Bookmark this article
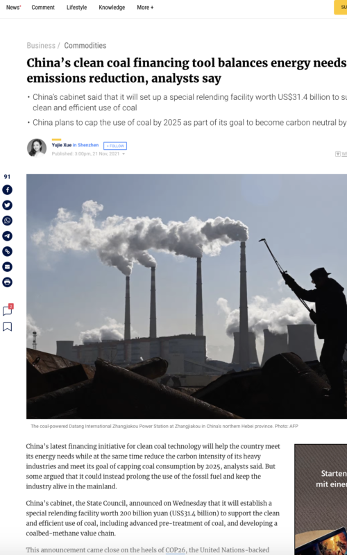Screen dimensions: 347x555 coord(8,327)
